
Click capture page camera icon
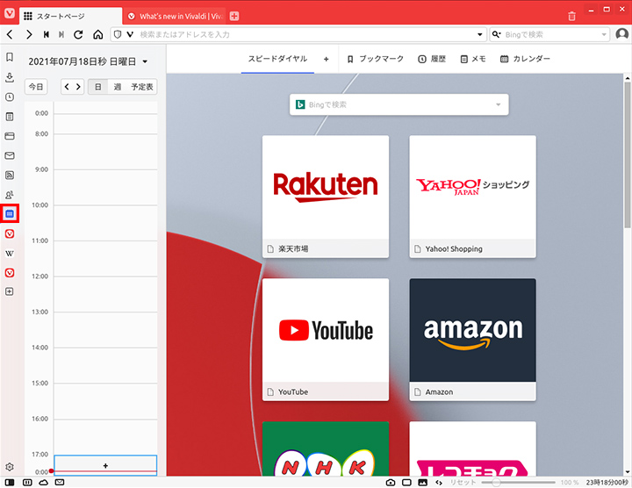point(391,483)
